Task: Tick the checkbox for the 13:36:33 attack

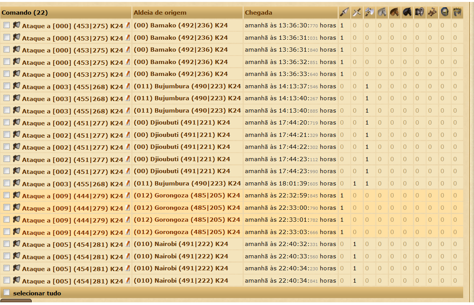Action: coord(7,74)
